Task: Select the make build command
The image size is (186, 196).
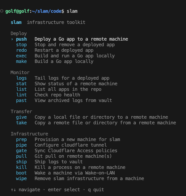Action: tap(21, 61)
